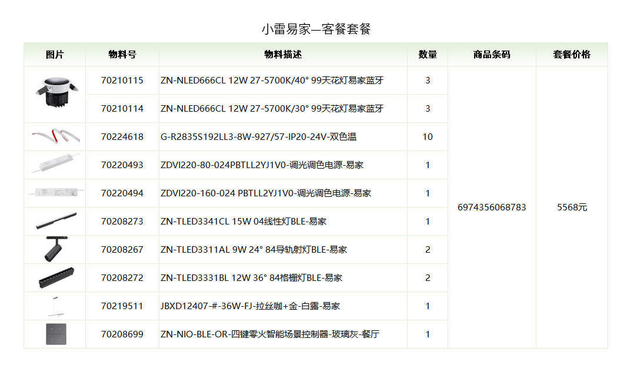Select material number 70224618
This screenshot has height=372, width=627.
click(x=122, y=137)
